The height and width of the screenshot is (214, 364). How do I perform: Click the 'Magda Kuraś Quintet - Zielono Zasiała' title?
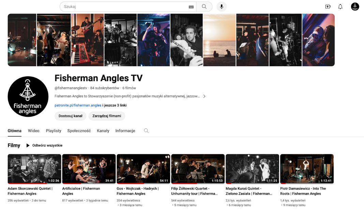point(249,191)
